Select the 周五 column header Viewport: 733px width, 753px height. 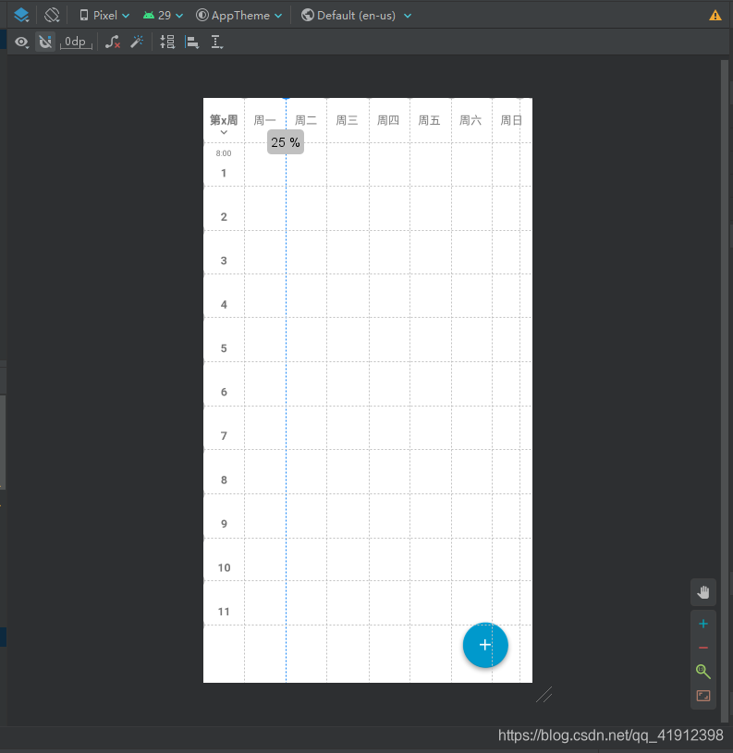[430, 120]
